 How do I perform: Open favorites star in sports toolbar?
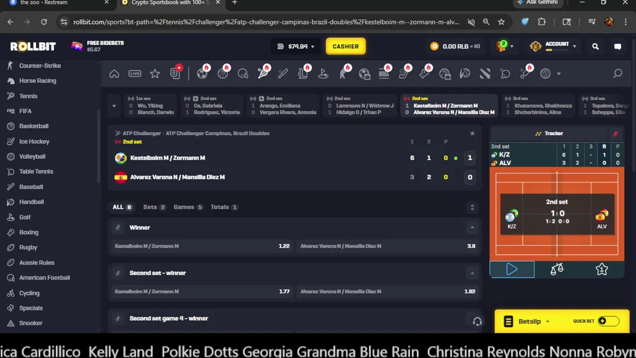[155, 74]
